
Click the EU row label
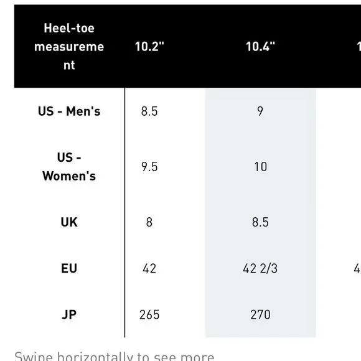point(69,268)
